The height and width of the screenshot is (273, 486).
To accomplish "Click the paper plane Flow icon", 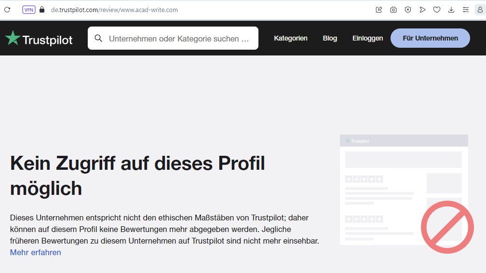I will (x=422, y=10).
